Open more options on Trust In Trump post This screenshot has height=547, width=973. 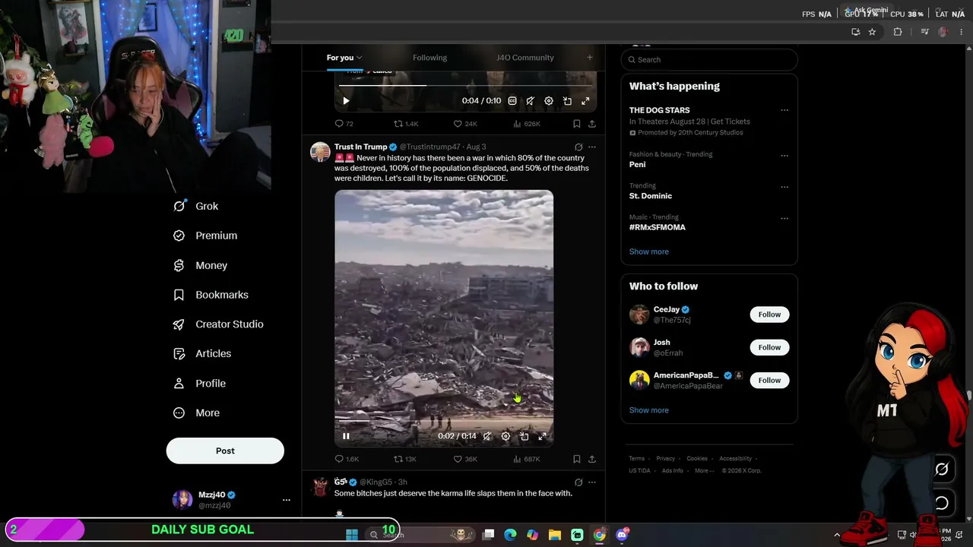[x=592, y=147]
